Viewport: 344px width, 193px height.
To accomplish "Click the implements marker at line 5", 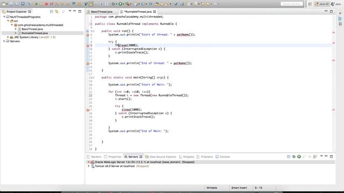I will [x=87, y=31].
